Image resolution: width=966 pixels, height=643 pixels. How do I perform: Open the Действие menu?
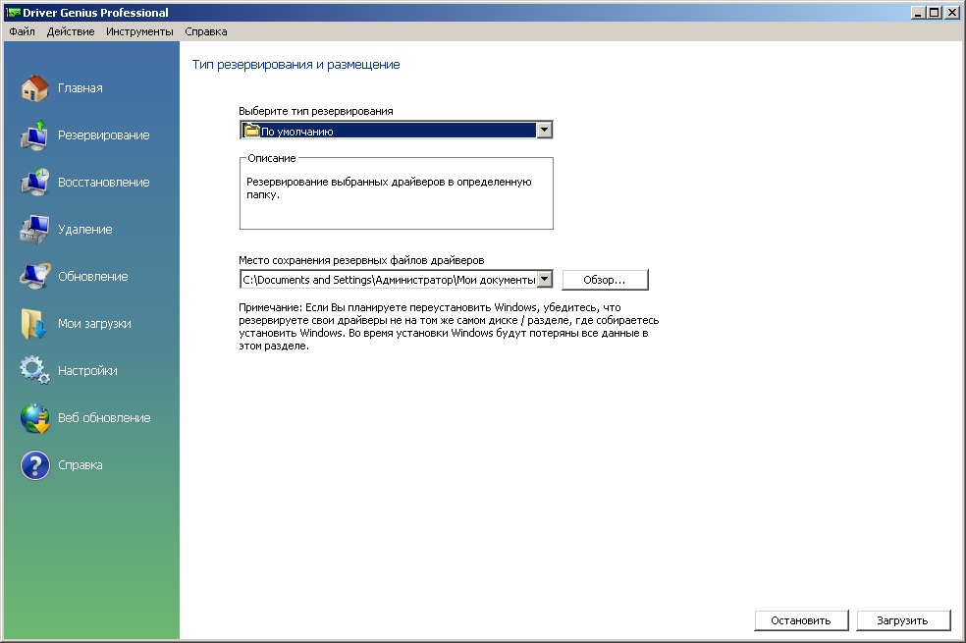71,31
